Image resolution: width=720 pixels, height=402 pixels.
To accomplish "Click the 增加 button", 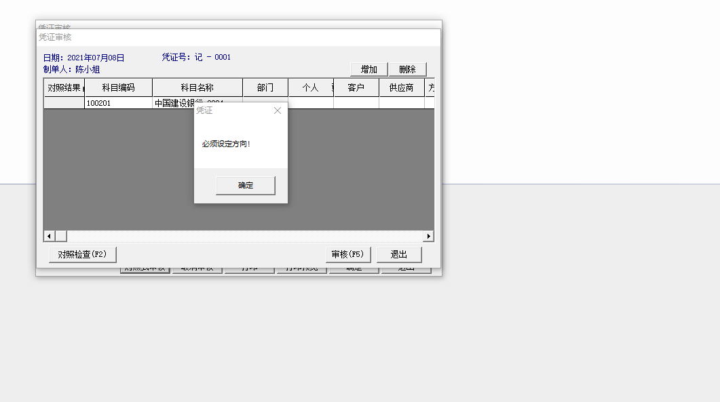I will tap(368, 69).
